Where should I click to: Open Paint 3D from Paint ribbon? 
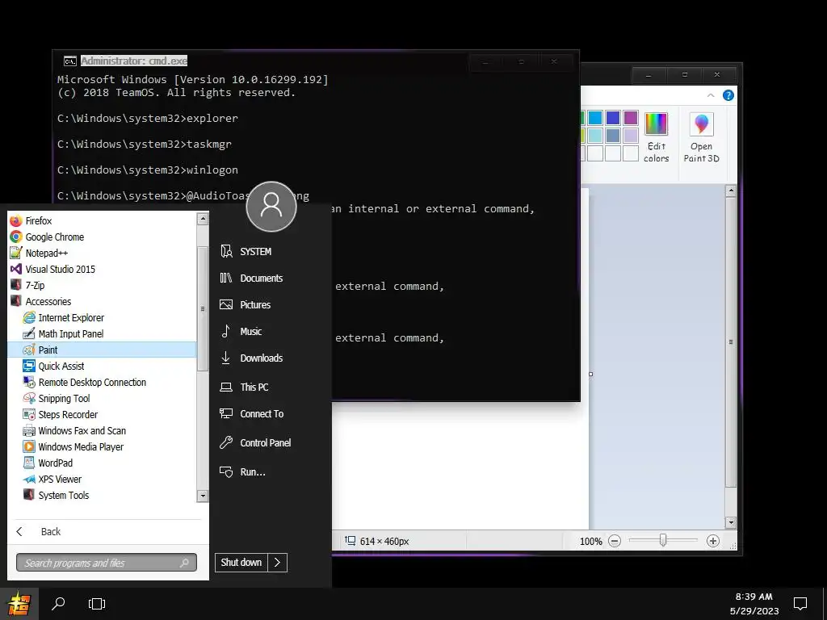(x=702, y=137)
